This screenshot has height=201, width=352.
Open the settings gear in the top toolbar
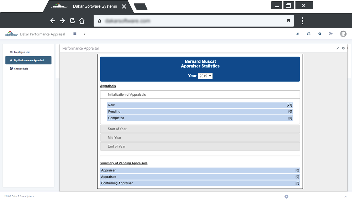point(320,34)
